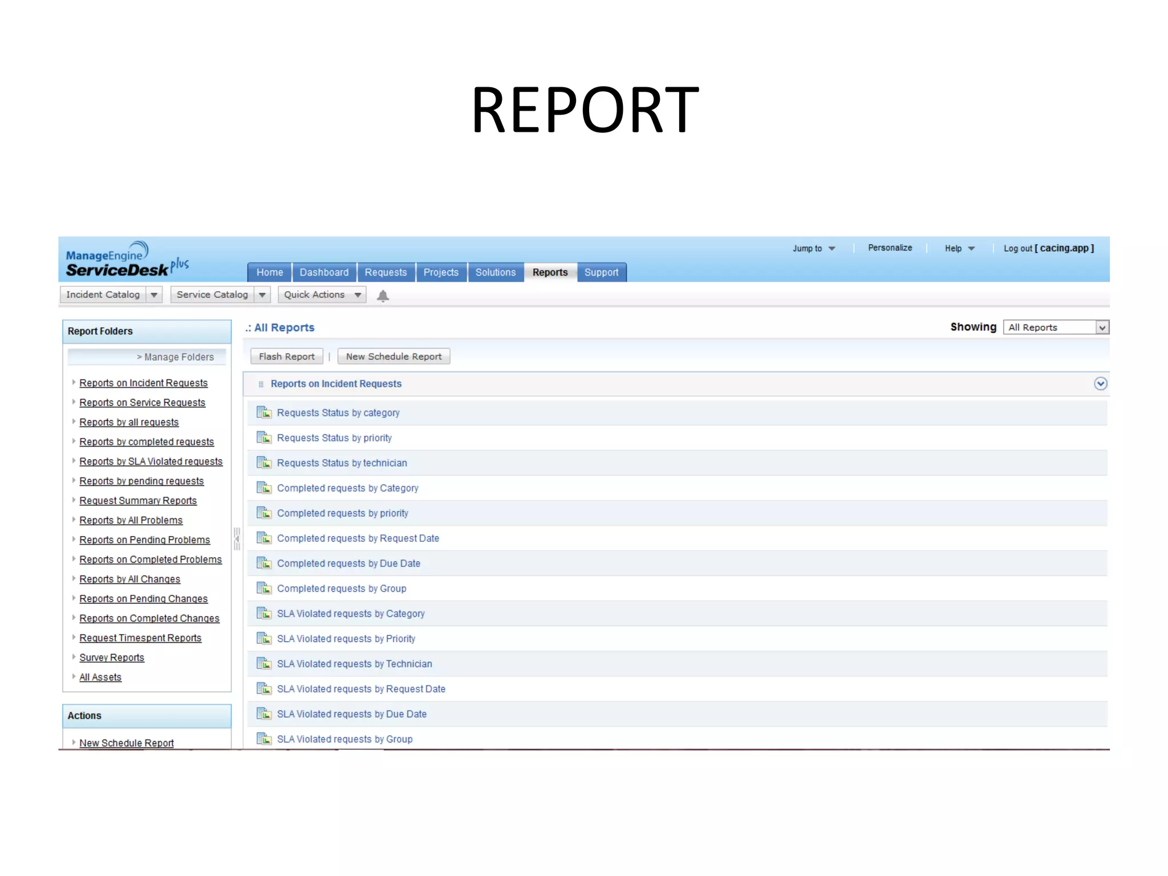Image resolution: width=1168 pixels, height=876 pixels.
Task: Click New Schedule Report link under Actions
Action: pyautogui.click(x=127, y=743)
